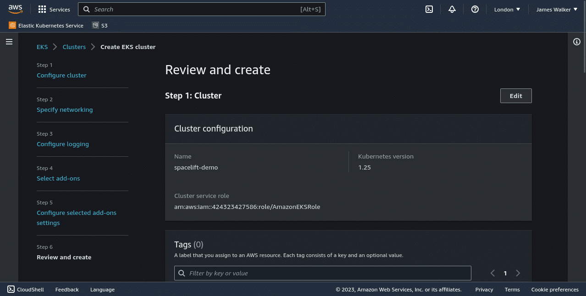Screen dimensions: 586x296
Task: Launch CloudShell from the bottom status bar
Action: pyautogui.click(x=25, y=289)
